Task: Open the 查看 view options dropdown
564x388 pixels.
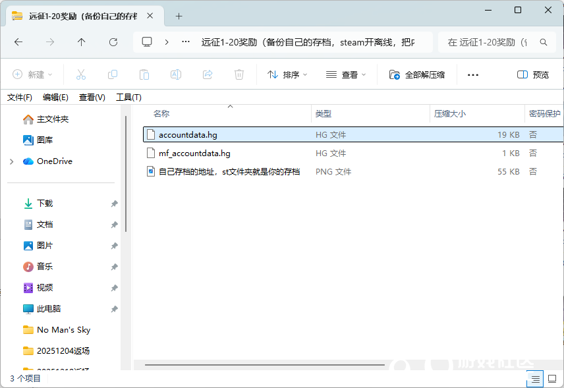Action: (345, 74)
